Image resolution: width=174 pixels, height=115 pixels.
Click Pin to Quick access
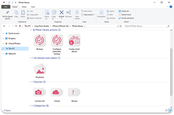point(7,15)
